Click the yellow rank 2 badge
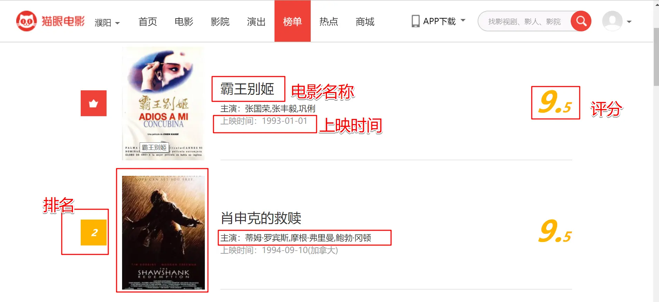Image resolution: width=659 pixels, height=302 pixels. [93, 232]
